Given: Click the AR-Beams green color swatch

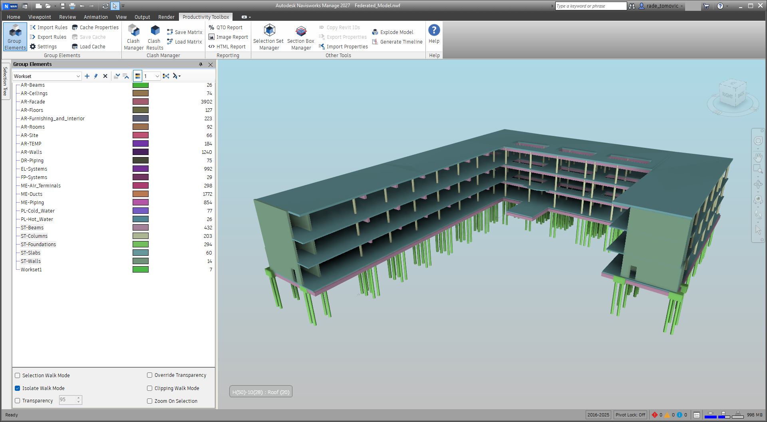Looking at the screenshot, I should 141,85.
